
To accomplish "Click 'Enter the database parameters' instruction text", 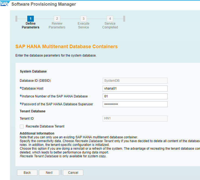I will click(56, 55).
